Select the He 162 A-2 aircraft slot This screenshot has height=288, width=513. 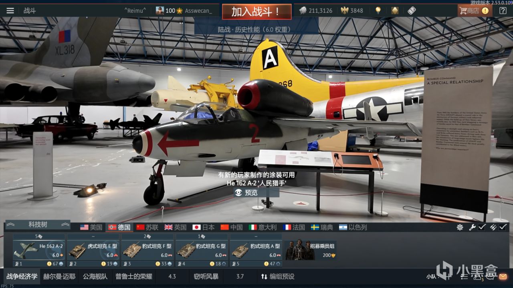tap(39, 250)
